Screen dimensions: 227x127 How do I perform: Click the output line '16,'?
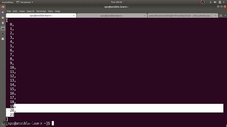click(13, 93)
